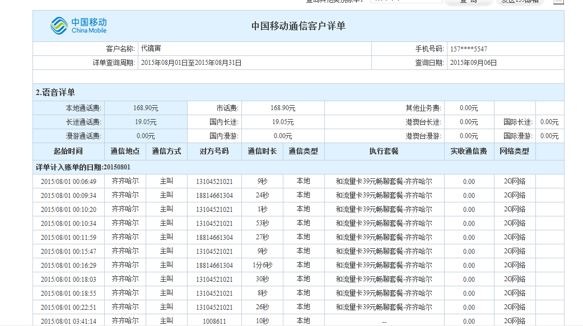Click the duration 26秒
This screenshot has width=583, height=326.
(x=262, y=308)
